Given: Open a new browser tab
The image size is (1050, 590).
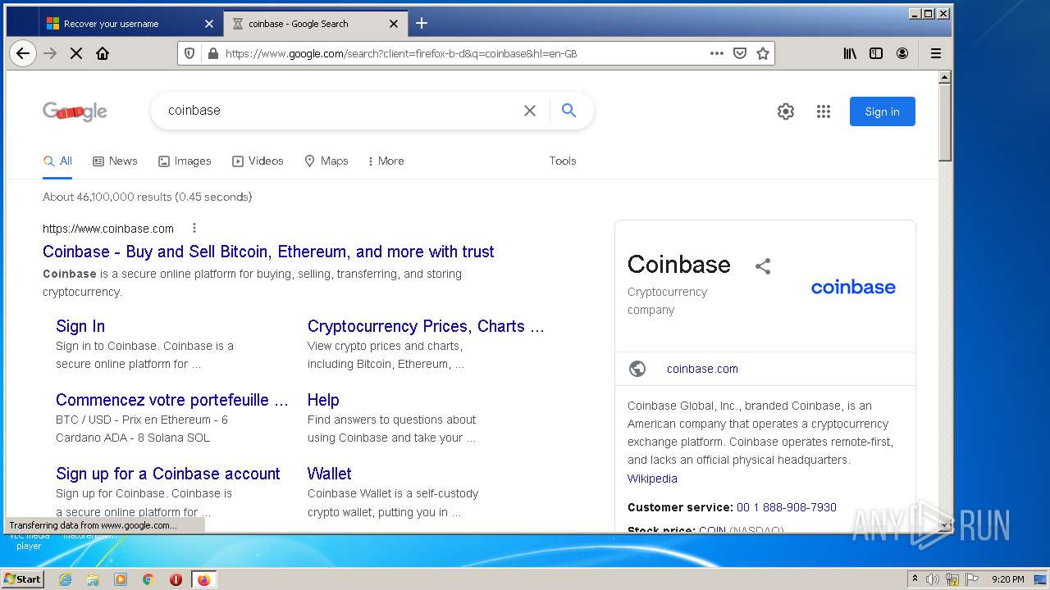Looking at the screenshot, I should pos(422,23).
